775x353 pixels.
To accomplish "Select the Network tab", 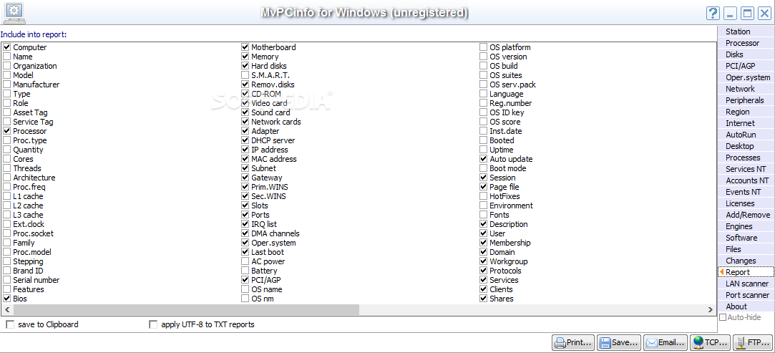I will click(746, 89).
